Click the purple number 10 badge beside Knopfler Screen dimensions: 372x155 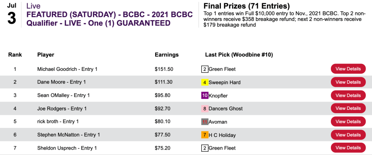tap(205, 96)
